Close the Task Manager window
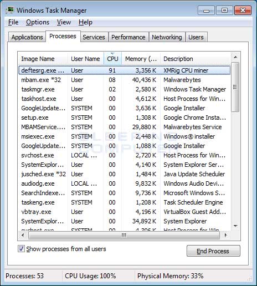 coord(243,10)
